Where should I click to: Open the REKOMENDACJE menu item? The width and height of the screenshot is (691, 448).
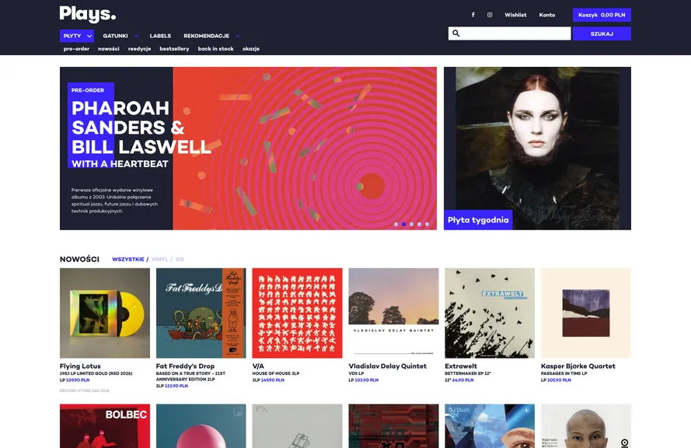click(x=206, y=36)
